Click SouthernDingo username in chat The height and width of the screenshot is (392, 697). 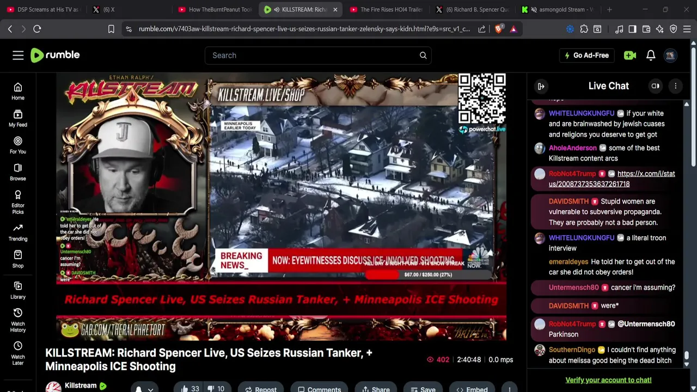[x=572, y=350]
